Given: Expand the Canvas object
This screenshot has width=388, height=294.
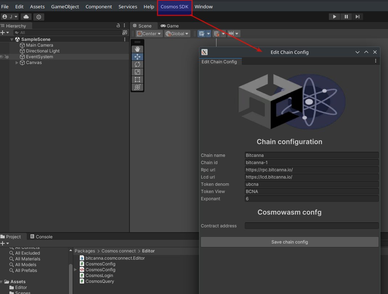Looking at the screenshot, I should [17, 63].
